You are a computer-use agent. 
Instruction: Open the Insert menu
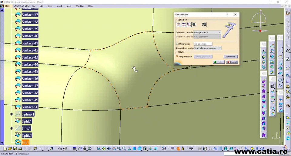(x=59, y=6)
